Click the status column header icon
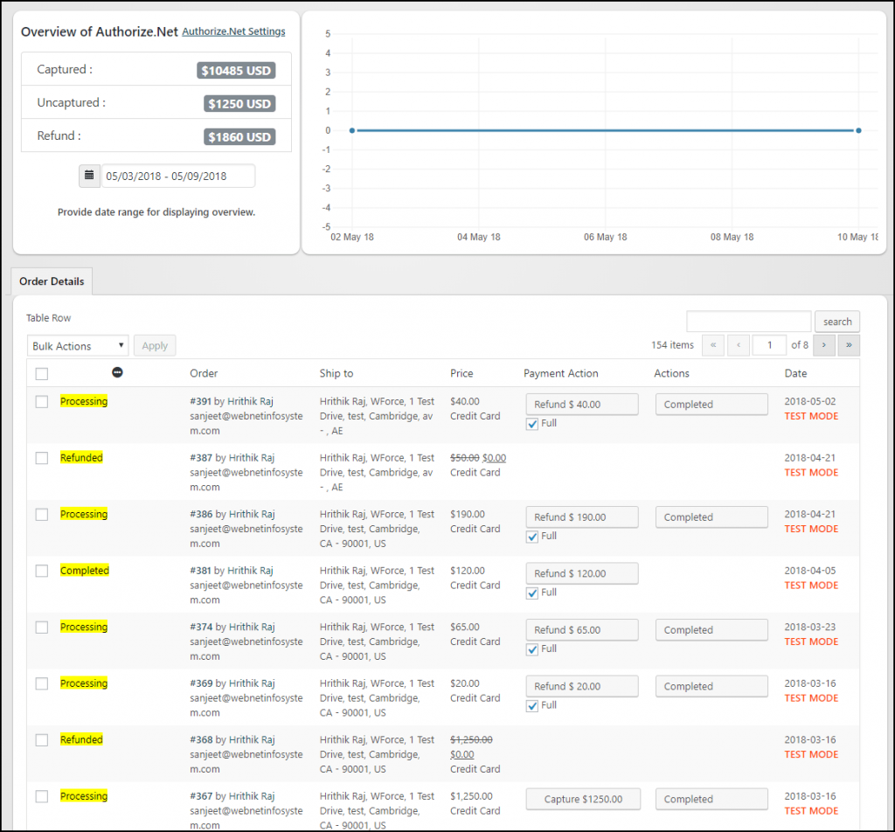 point(117,372)
